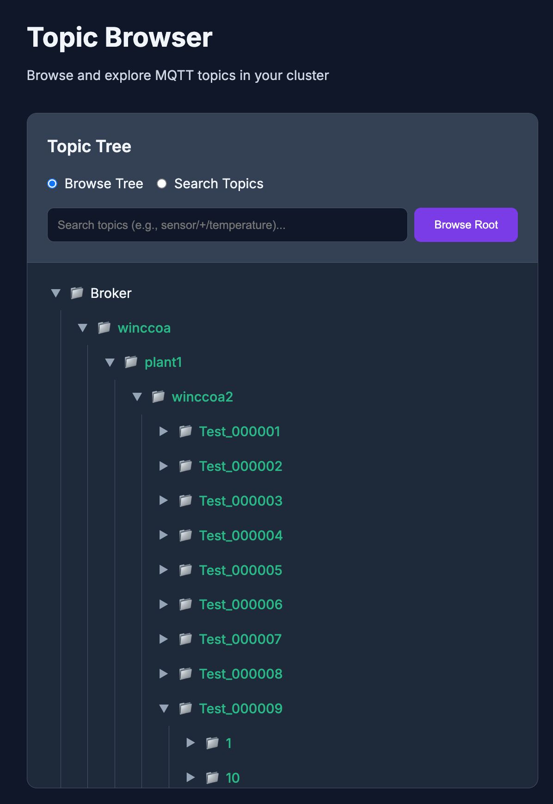Click the winccoa folder icon
553x804 pixels.
click(104, 328)
